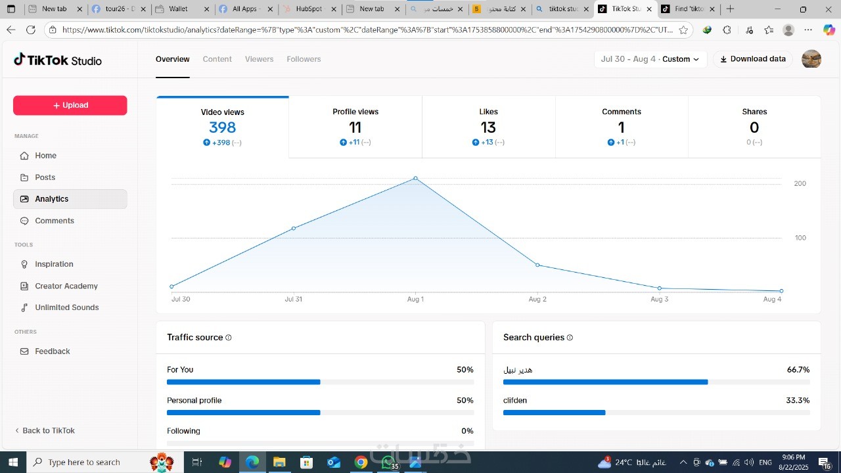Go Back to TikTok

(45, 431)
